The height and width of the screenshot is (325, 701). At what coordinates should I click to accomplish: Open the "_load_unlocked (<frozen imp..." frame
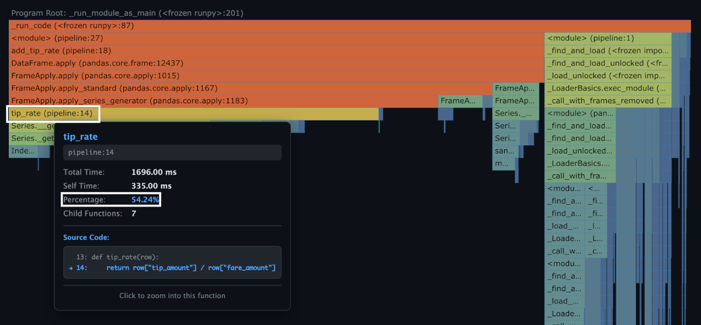click(x=608, y=76)
